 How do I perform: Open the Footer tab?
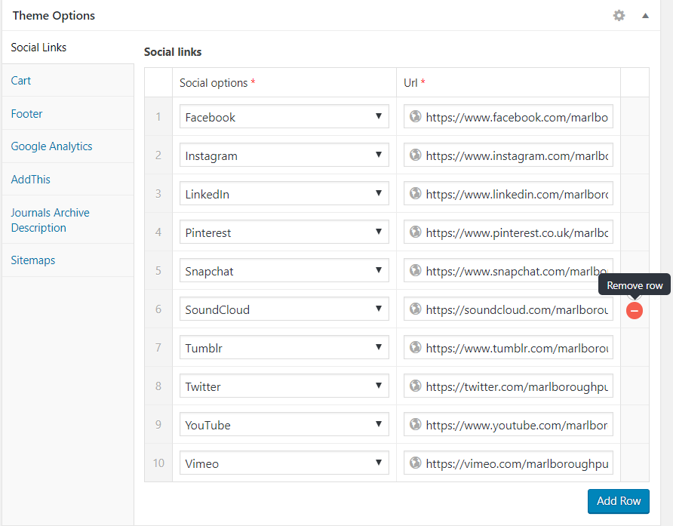pyautogui.click(x=68, y=113)
